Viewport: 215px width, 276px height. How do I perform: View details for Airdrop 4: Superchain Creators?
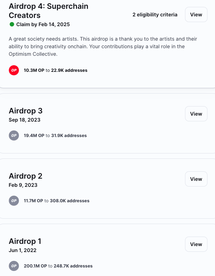click(x=196, y=14)
